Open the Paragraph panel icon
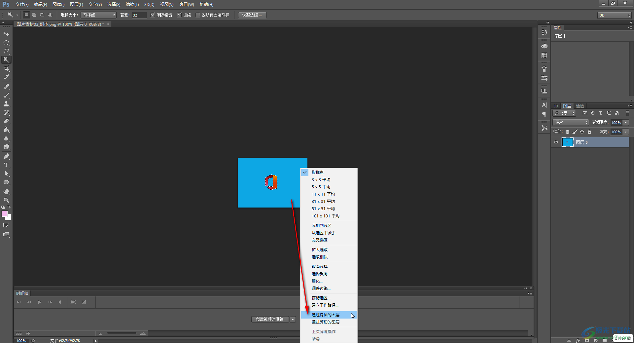 pos(544,114)
